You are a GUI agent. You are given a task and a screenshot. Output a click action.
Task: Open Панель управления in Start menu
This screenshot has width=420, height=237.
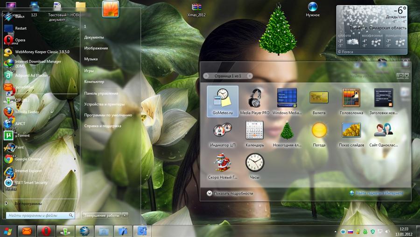[x=101, y=93]
